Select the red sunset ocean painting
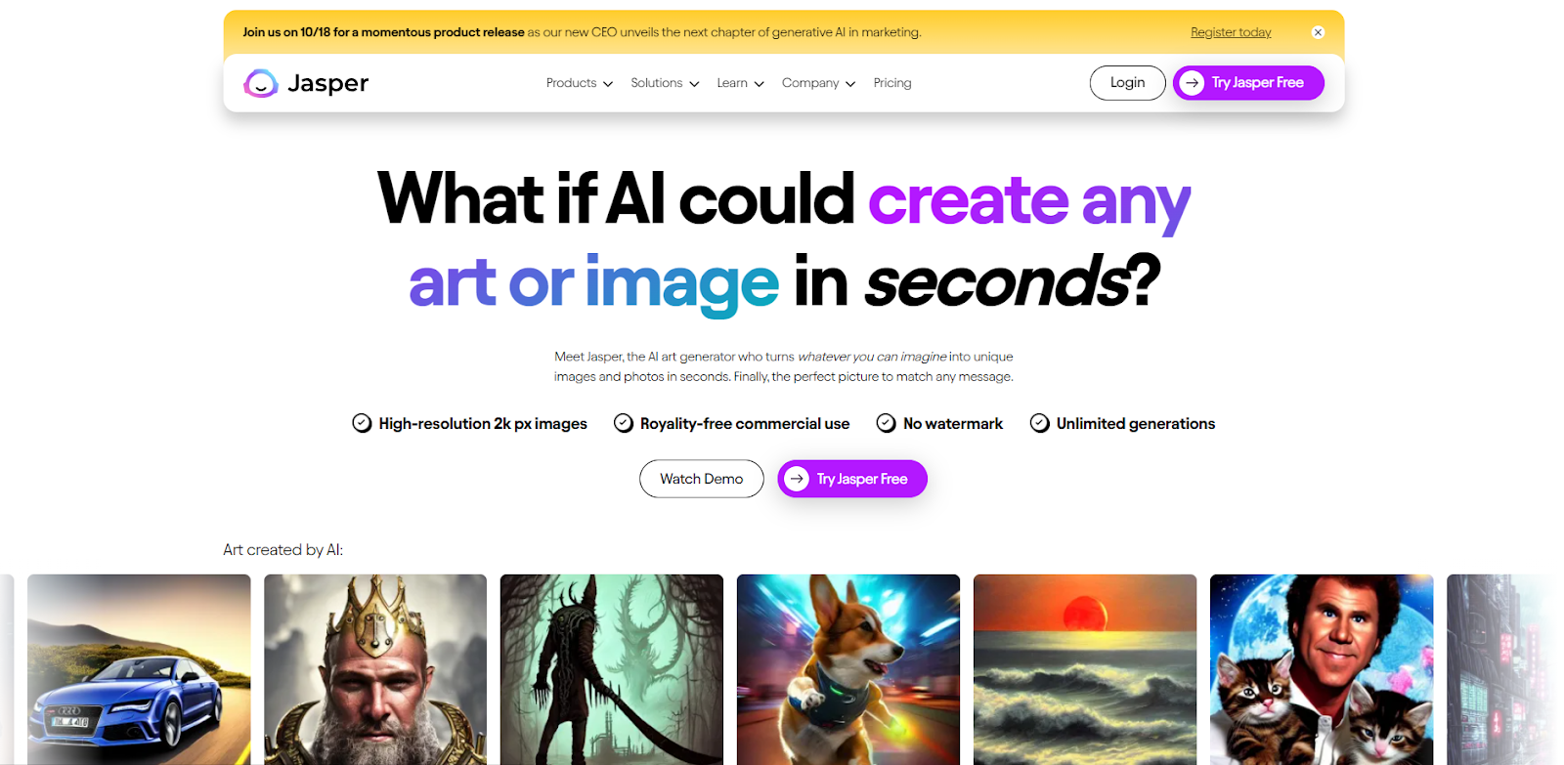 pyautogui.click(x=1084, y=669)
